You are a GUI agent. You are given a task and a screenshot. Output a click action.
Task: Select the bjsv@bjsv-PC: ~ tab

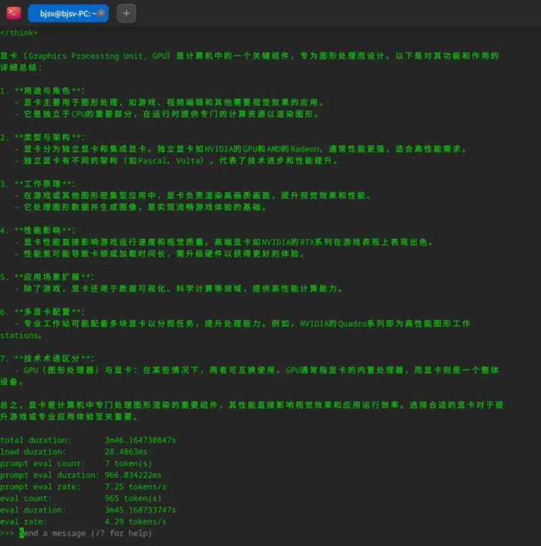(64, 13)
